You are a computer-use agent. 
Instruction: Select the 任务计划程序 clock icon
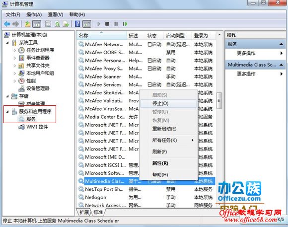pos(21,50)
